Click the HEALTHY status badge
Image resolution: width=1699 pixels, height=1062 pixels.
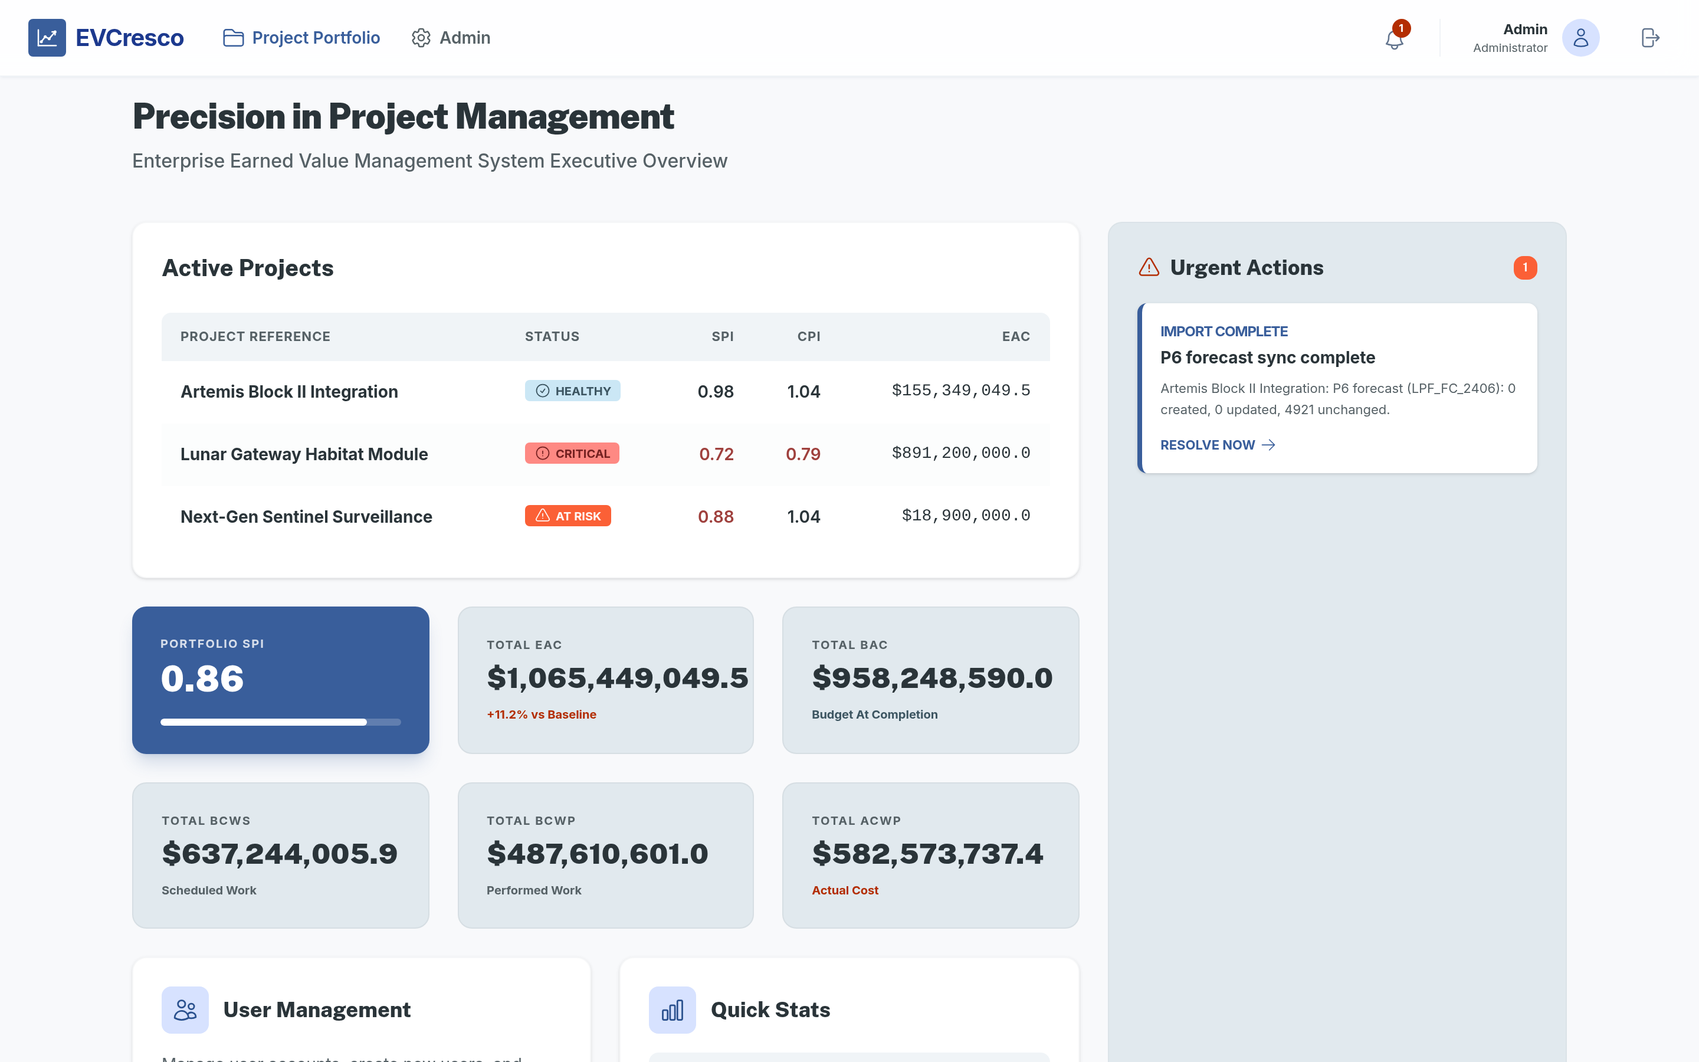pyautogui.click(x=573, y=391)
